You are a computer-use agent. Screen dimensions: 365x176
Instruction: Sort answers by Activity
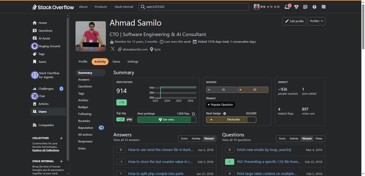point(196,139)
